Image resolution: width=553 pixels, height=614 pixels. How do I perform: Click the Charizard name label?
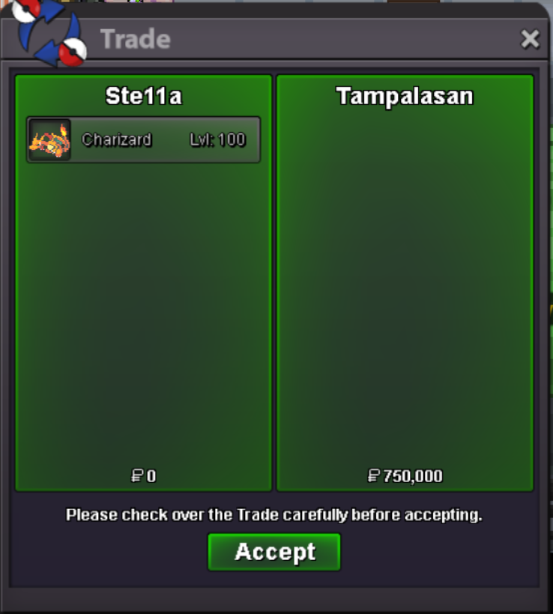pyautogui.click(x=117, y=139)
